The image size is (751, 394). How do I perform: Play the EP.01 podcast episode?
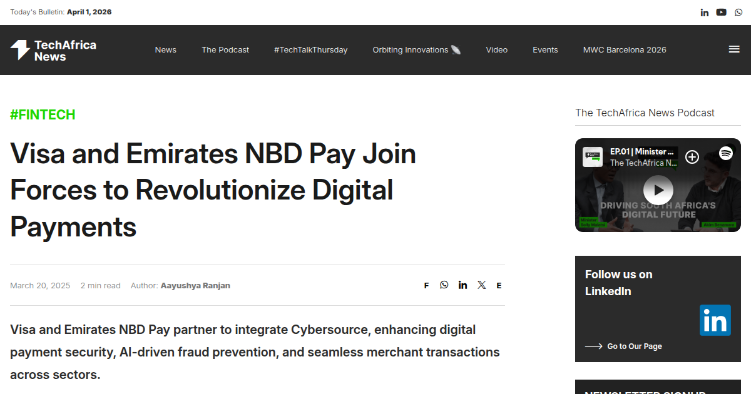click(x=658, y=189)
